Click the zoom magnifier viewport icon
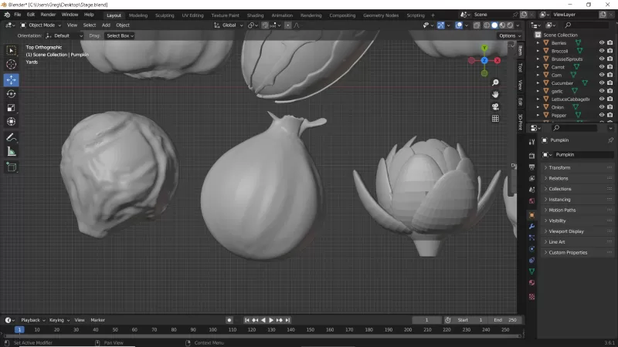 pos(495,81)
